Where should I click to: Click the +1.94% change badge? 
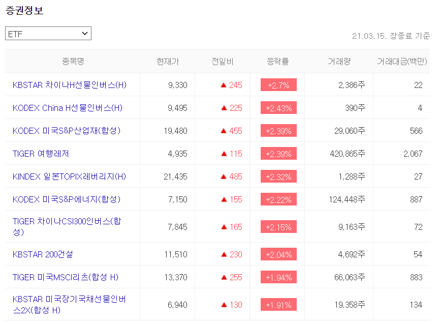(278, 277)
